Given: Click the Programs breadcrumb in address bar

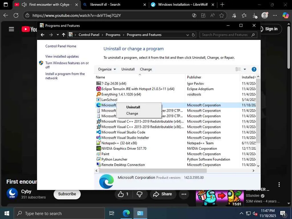Looking at the screenshot, I should (113, 35).
